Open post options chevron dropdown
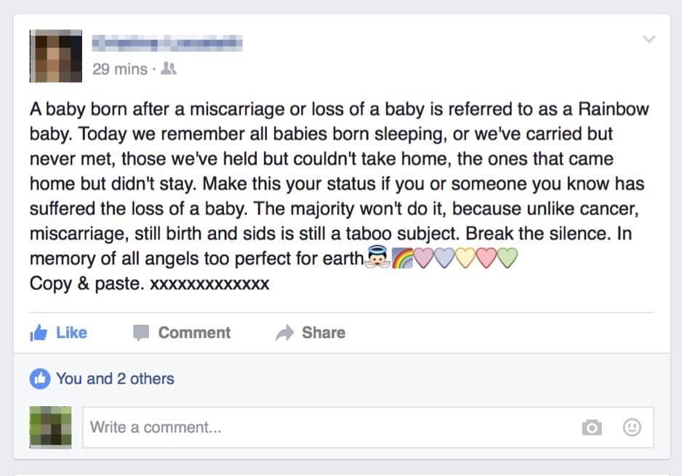Viewport: 682px width, 476px height. tap(649, 39)
